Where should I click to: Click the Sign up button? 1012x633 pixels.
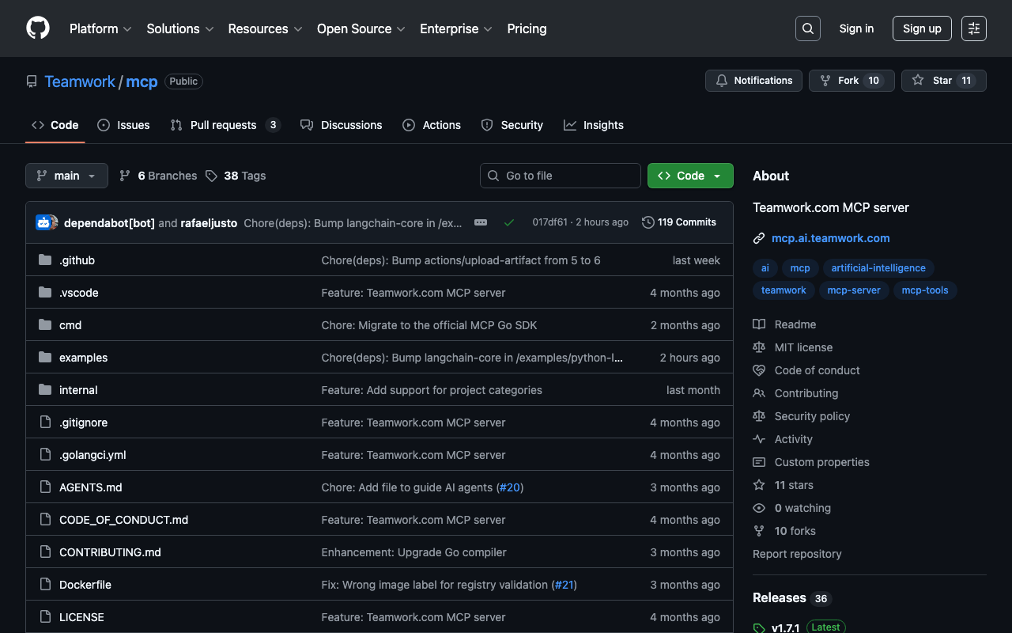coord(922,28)
